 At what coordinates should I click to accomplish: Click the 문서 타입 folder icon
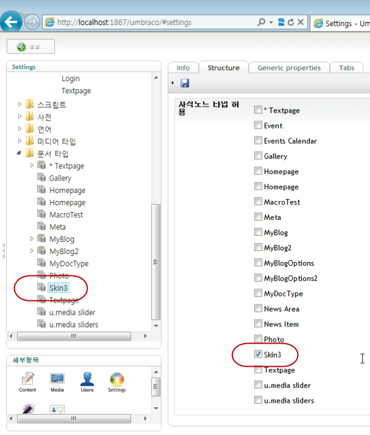pos(30,153)
